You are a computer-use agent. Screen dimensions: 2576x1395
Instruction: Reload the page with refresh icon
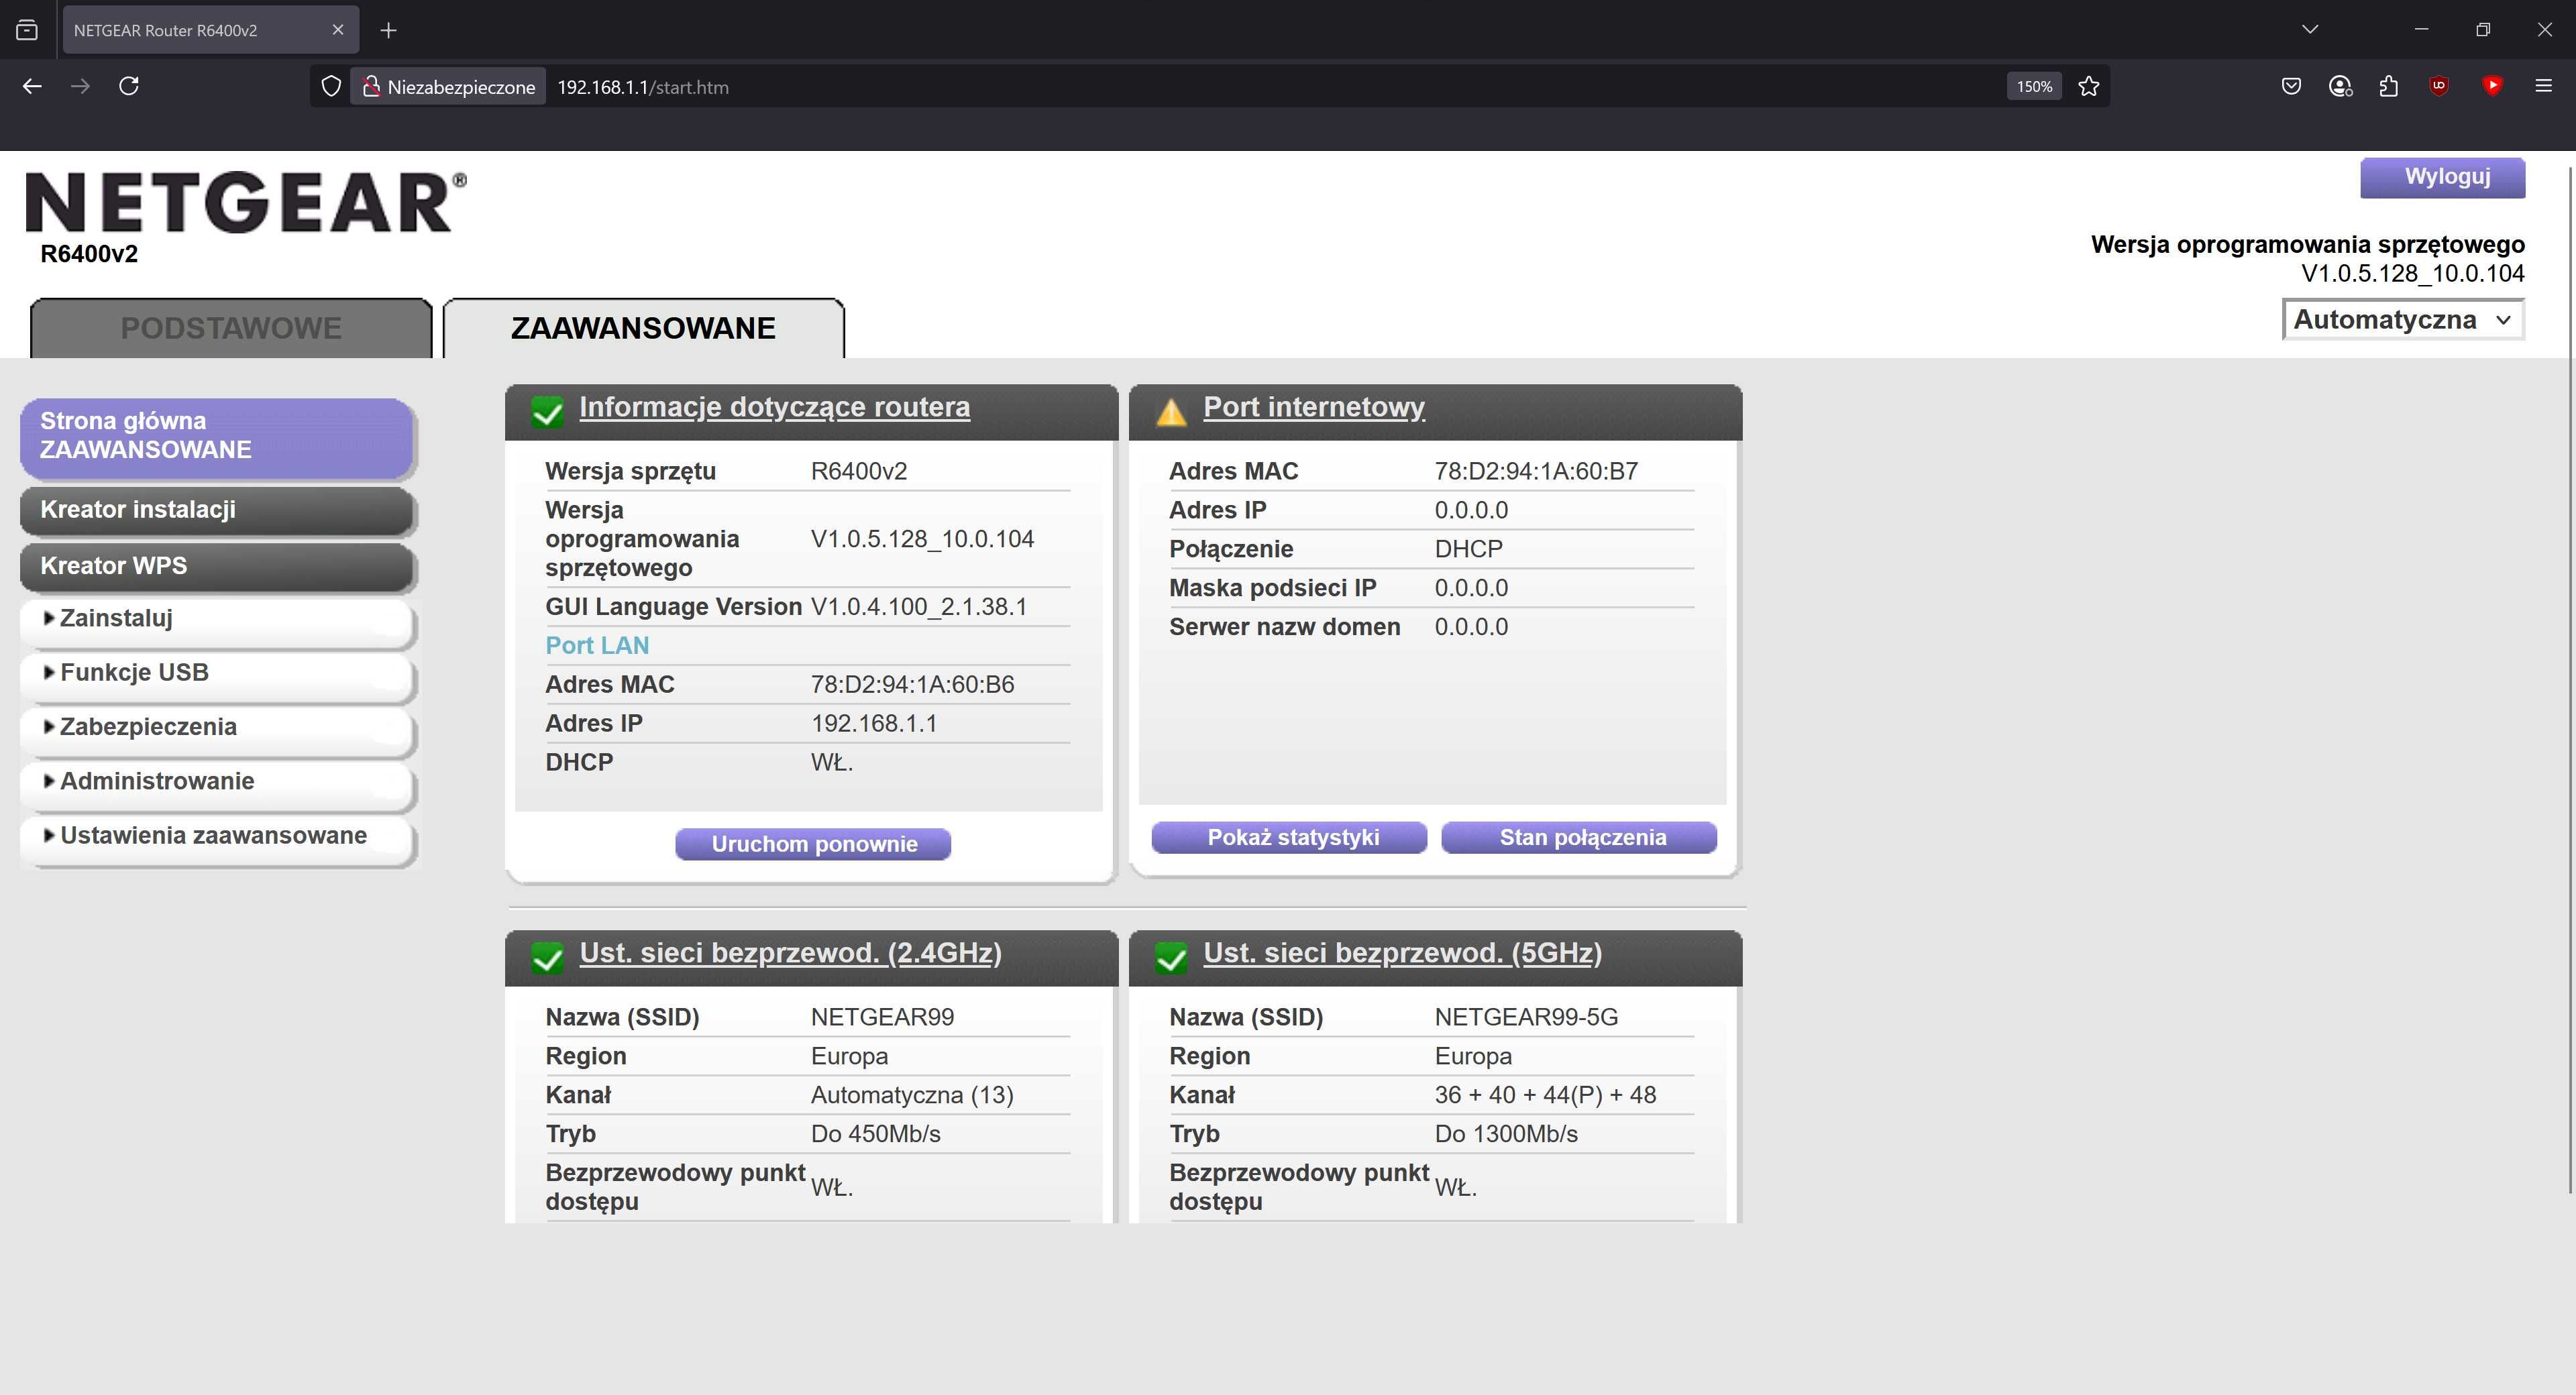coord(129,87)
